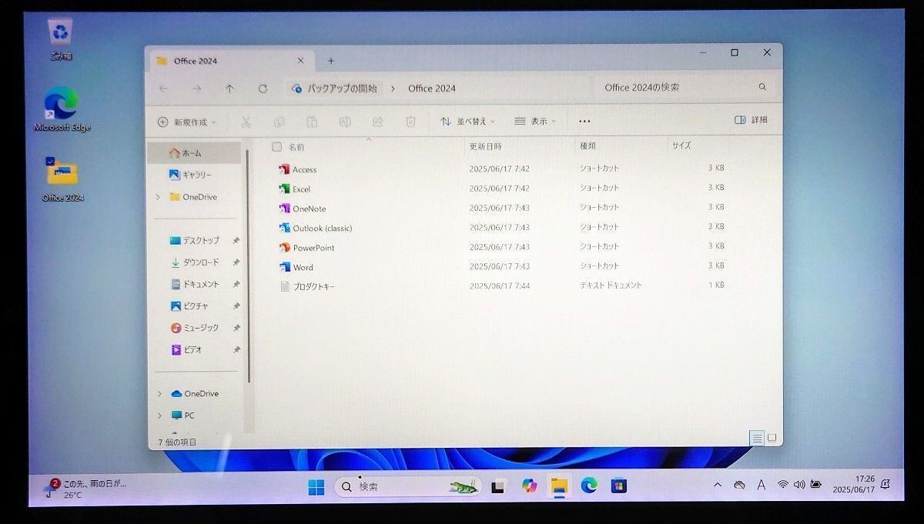Select ホーム in the navigation pane
Viewport: 924px width, 524px height.
click(x=194, y=153)
